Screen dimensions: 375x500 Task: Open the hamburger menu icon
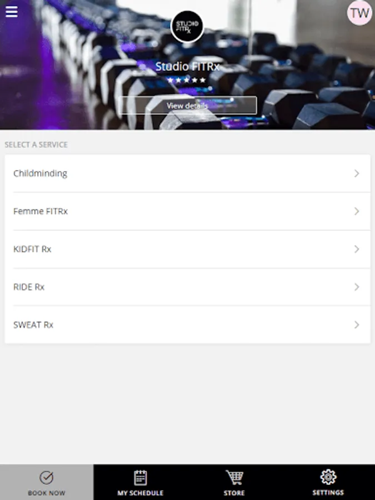point(12,12)
